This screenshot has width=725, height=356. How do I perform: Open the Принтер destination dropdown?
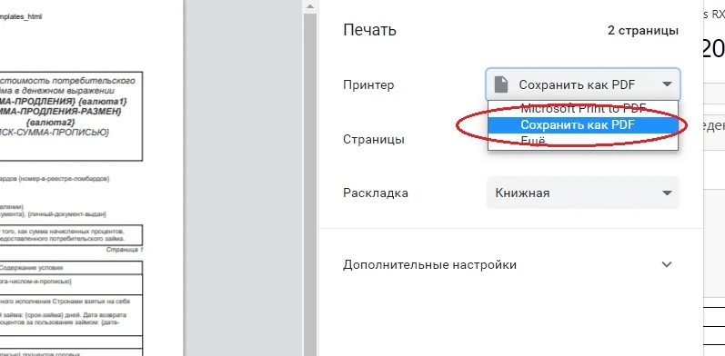[x=582, y=84]
